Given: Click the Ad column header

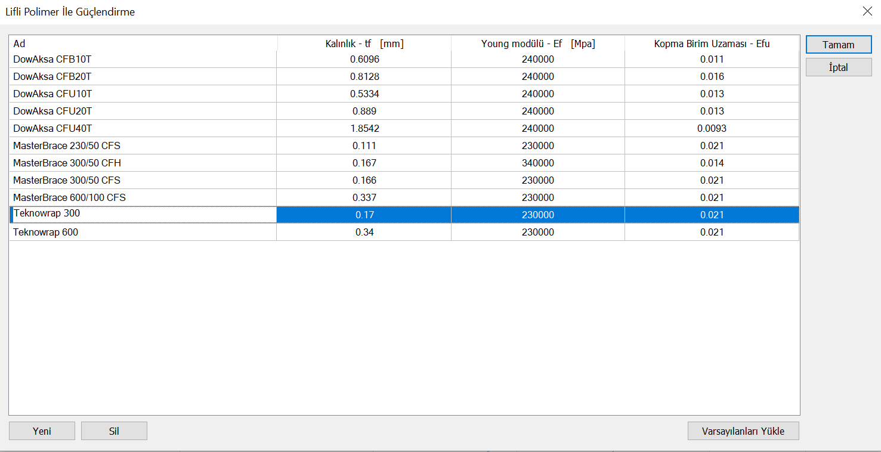Looking at the screenshot, I should tap(143, 44).
